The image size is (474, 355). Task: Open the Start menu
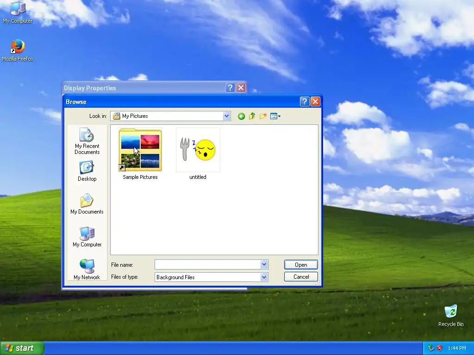pyautogui.click(x=22, y=348)
